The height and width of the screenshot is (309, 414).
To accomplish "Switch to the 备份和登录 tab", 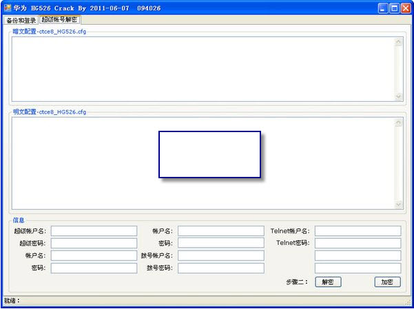I will (21, 20).
